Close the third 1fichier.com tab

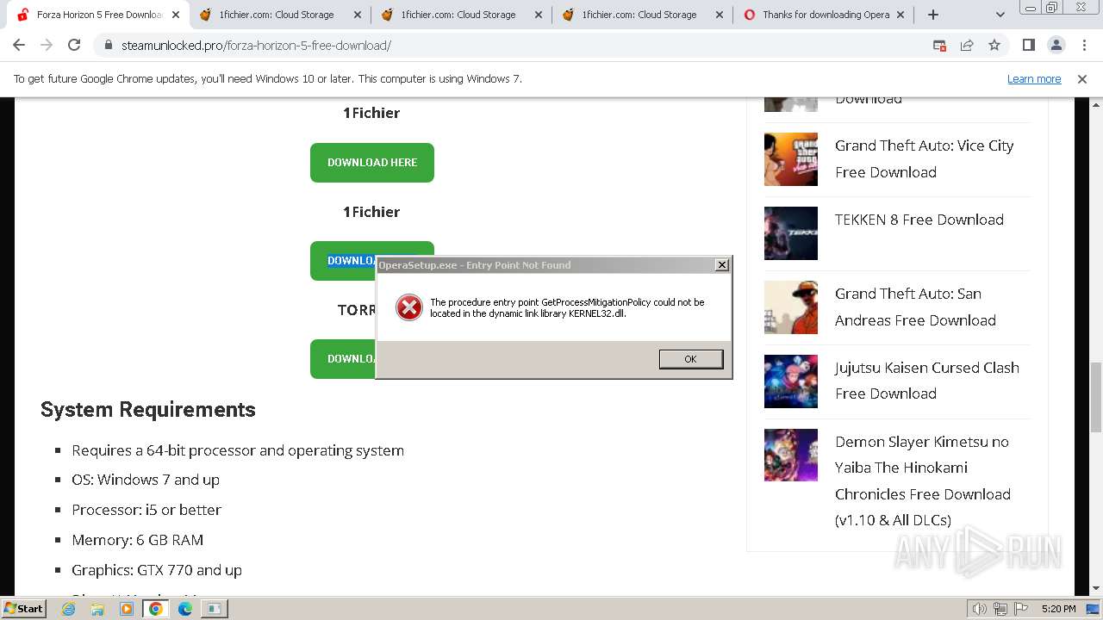tap(719, 15)
